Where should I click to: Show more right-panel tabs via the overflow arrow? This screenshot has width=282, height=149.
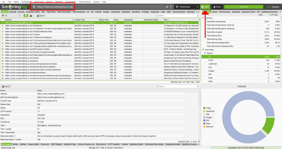(x=280, y=12)
